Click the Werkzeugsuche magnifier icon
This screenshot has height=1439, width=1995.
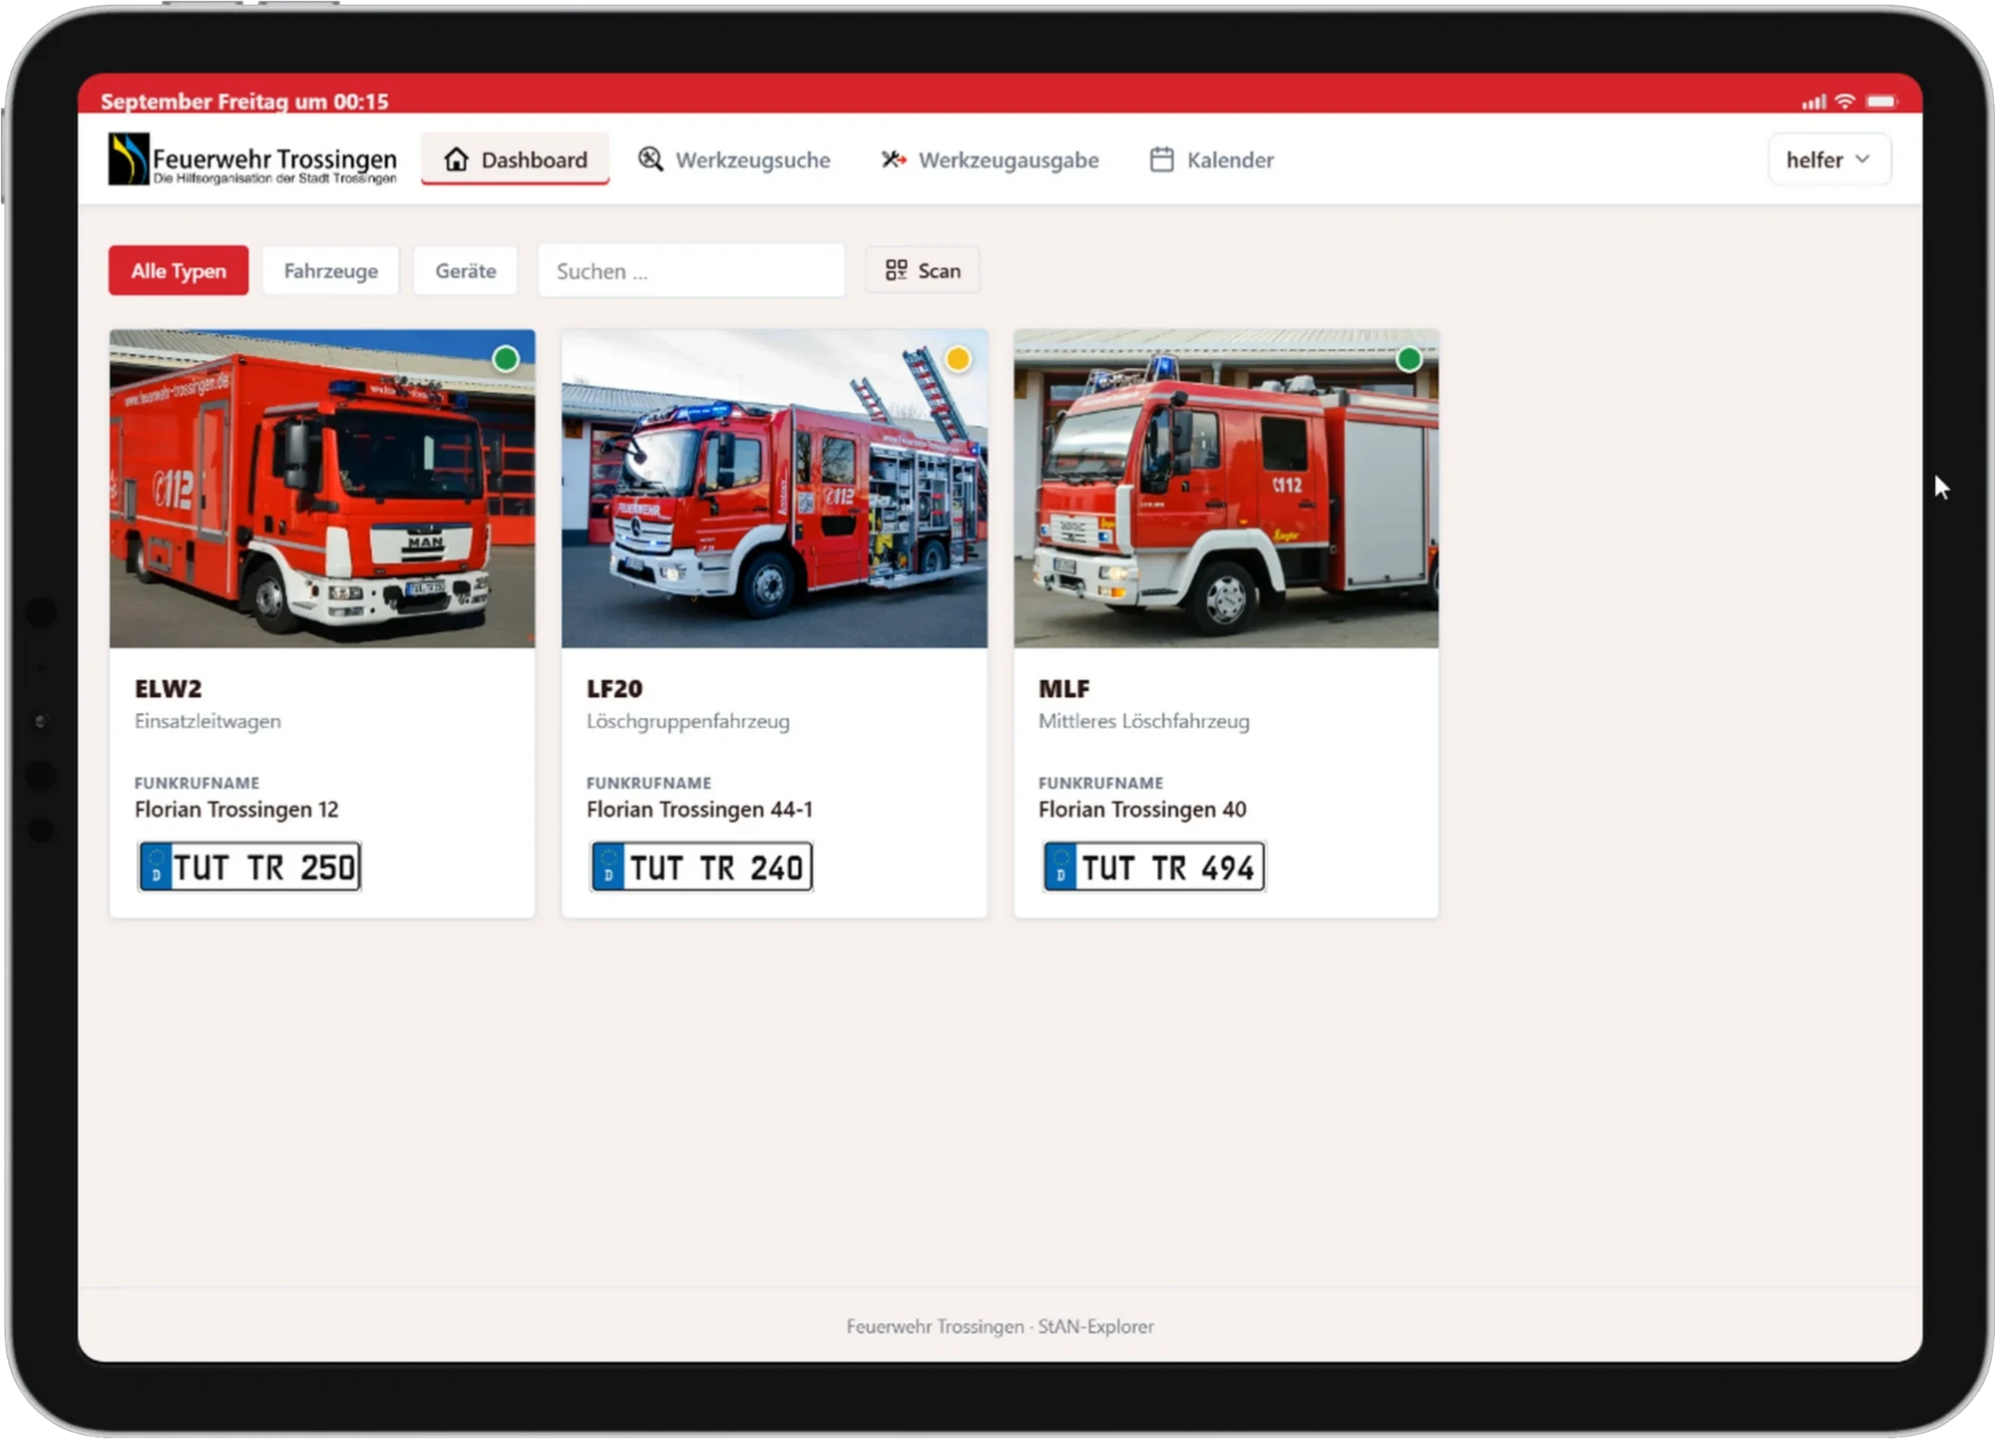[x=650, y=160]
